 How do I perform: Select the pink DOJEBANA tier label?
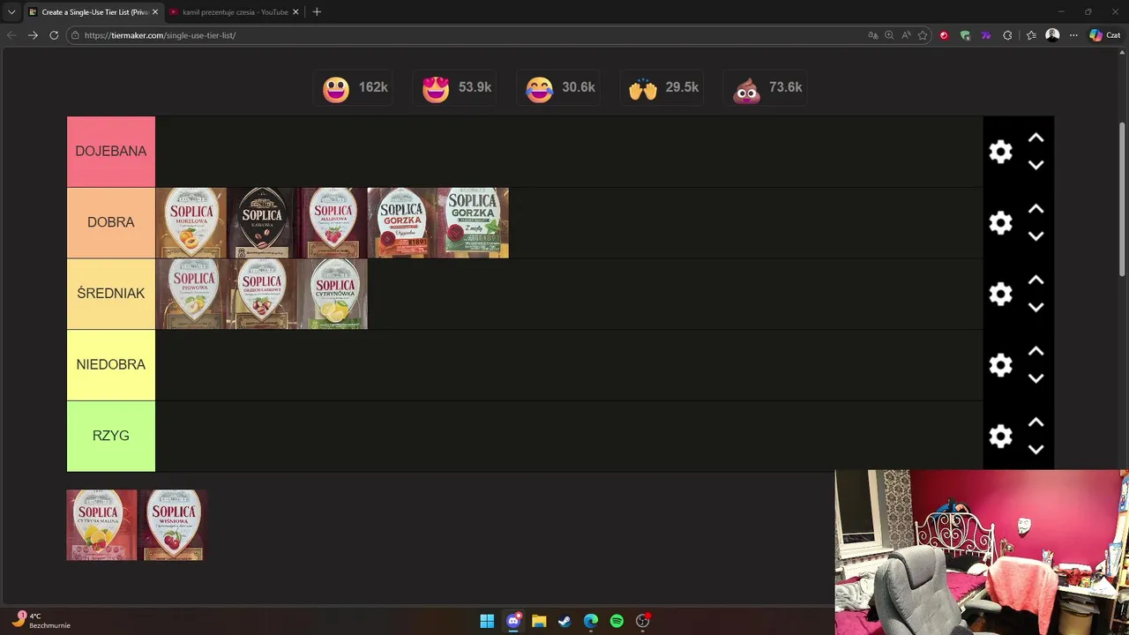(111, 152)
